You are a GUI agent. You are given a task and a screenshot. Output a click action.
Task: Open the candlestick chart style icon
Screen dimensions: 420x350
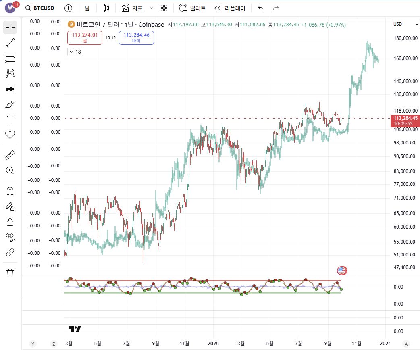[106, 8]
